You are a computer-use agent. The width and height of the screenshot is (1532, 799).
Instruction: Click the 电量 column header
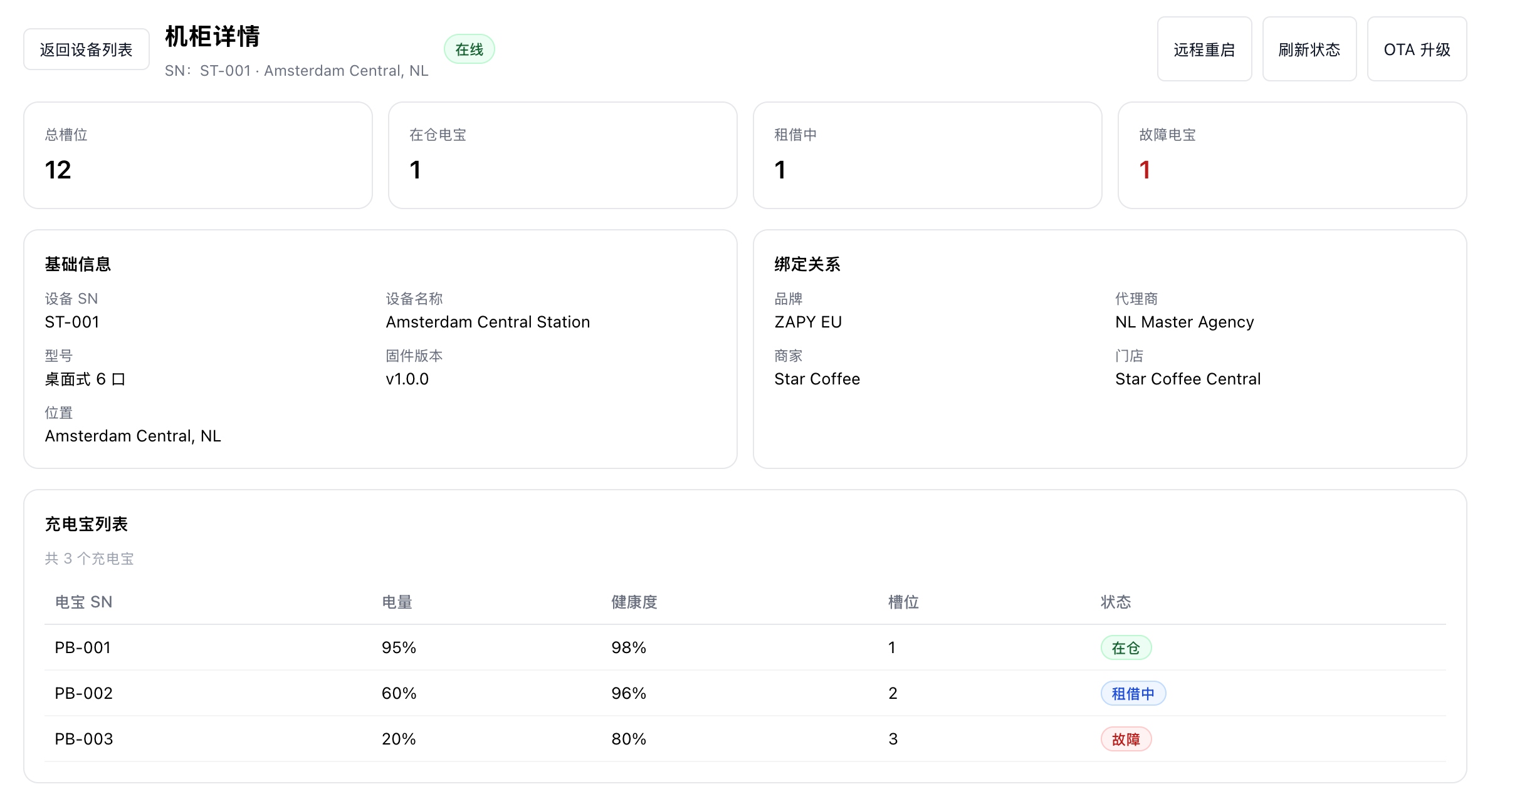click(398, 602)
